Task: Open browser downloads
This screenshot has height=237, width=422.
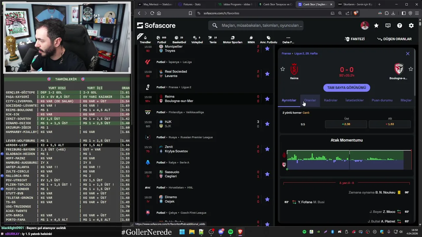Action: point(393,13)
